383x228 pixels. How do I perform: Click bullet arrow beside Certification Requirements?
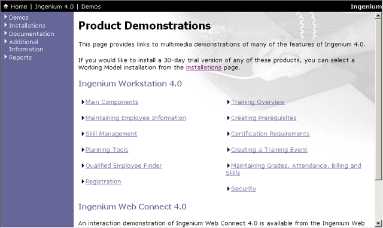229,134
